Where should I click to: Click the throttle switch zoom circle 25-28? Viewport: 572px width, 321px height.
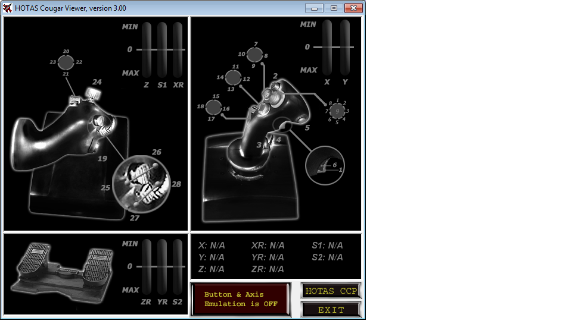pyautogui.click(x=141, y=184)
